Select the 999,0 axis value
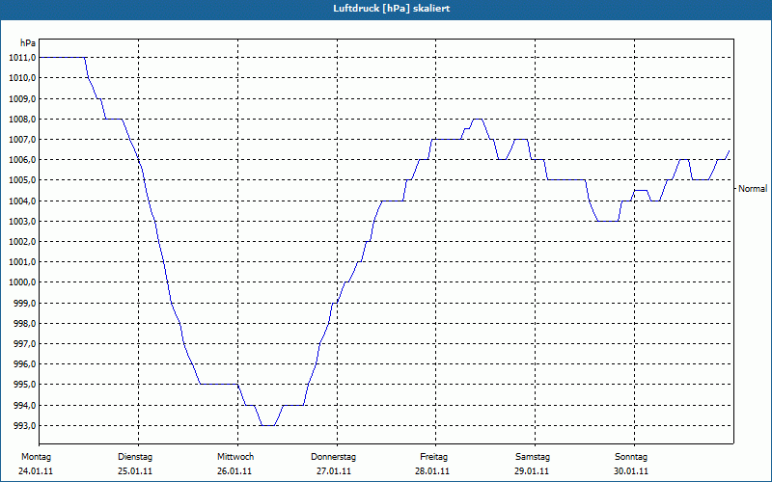Viewport: 772px width, 482px height. point(25,303)
